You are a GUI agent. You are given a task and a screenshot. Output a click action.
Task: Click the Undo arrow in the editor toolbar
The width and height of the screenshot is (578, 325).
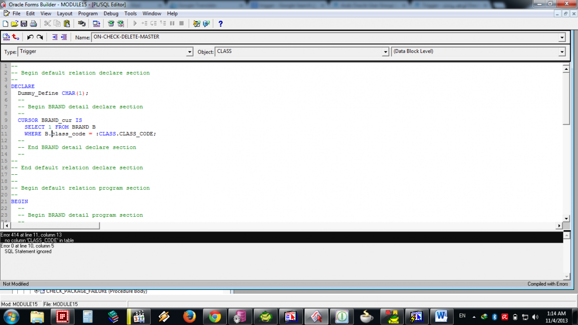pos(30,37)
